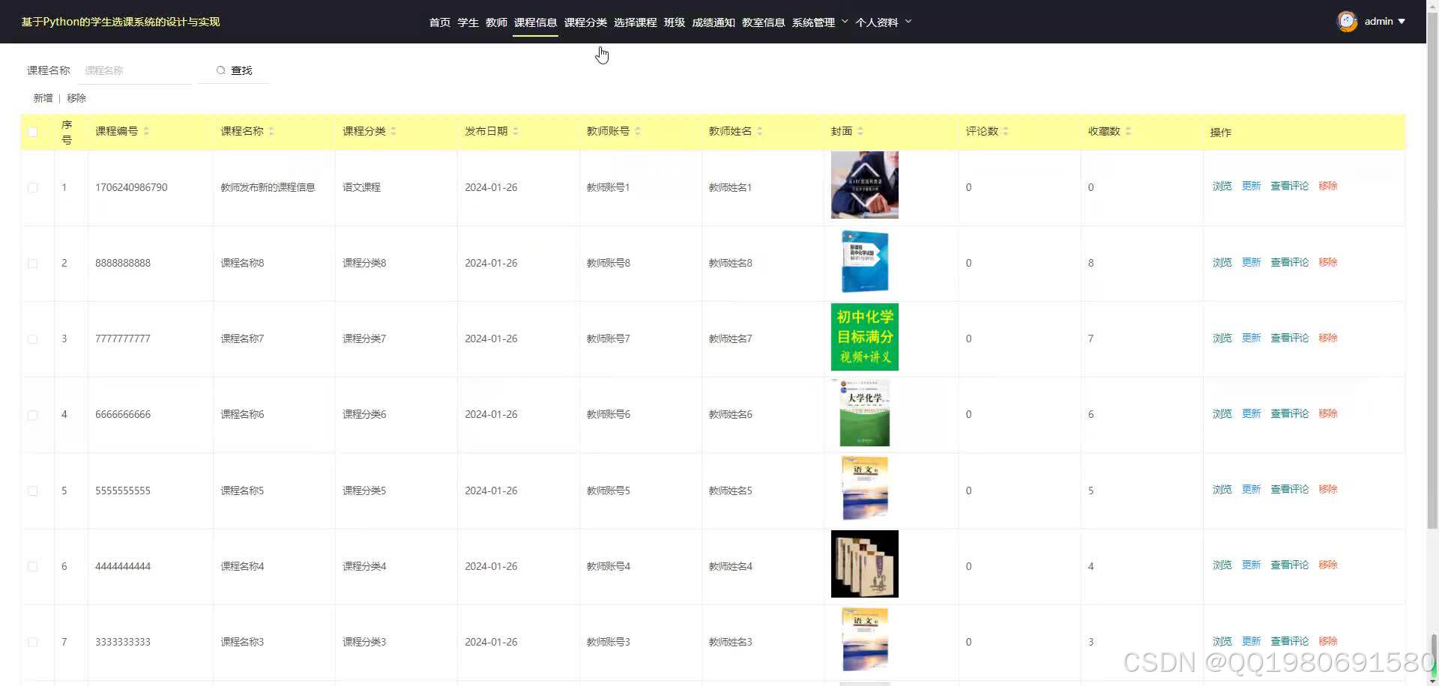Click the 新增 add button
The height and width of the screenshot is (686, 1439).
[43, 98]
